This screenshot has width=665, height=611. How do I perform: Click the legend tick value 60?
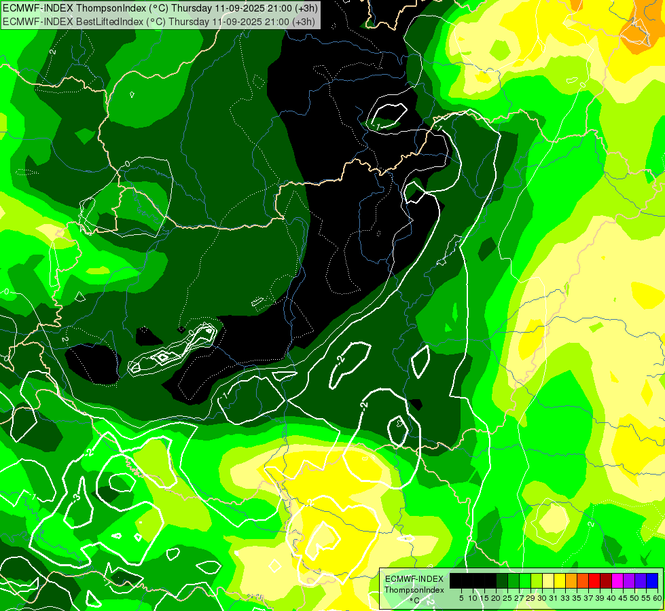[x=658, y=598]
